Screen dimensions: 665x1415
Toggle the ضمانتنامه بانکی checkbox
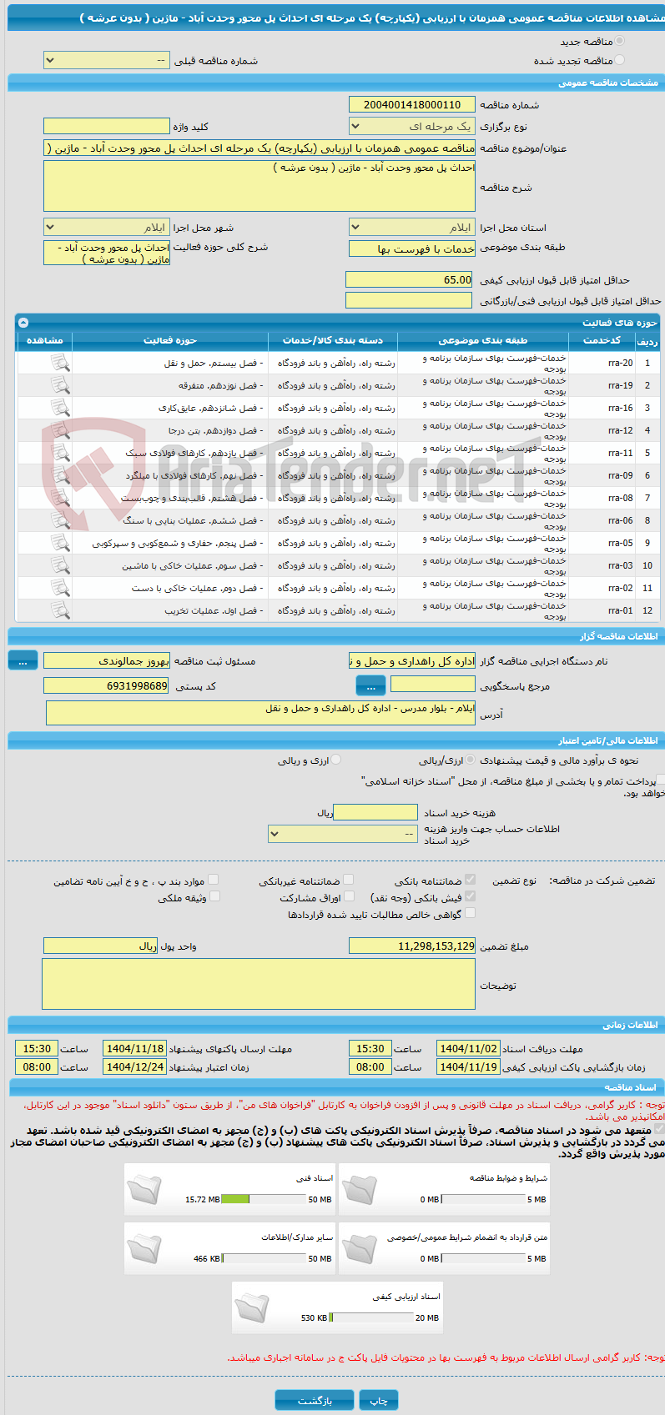pyautogui.click(x=471, y=880)
